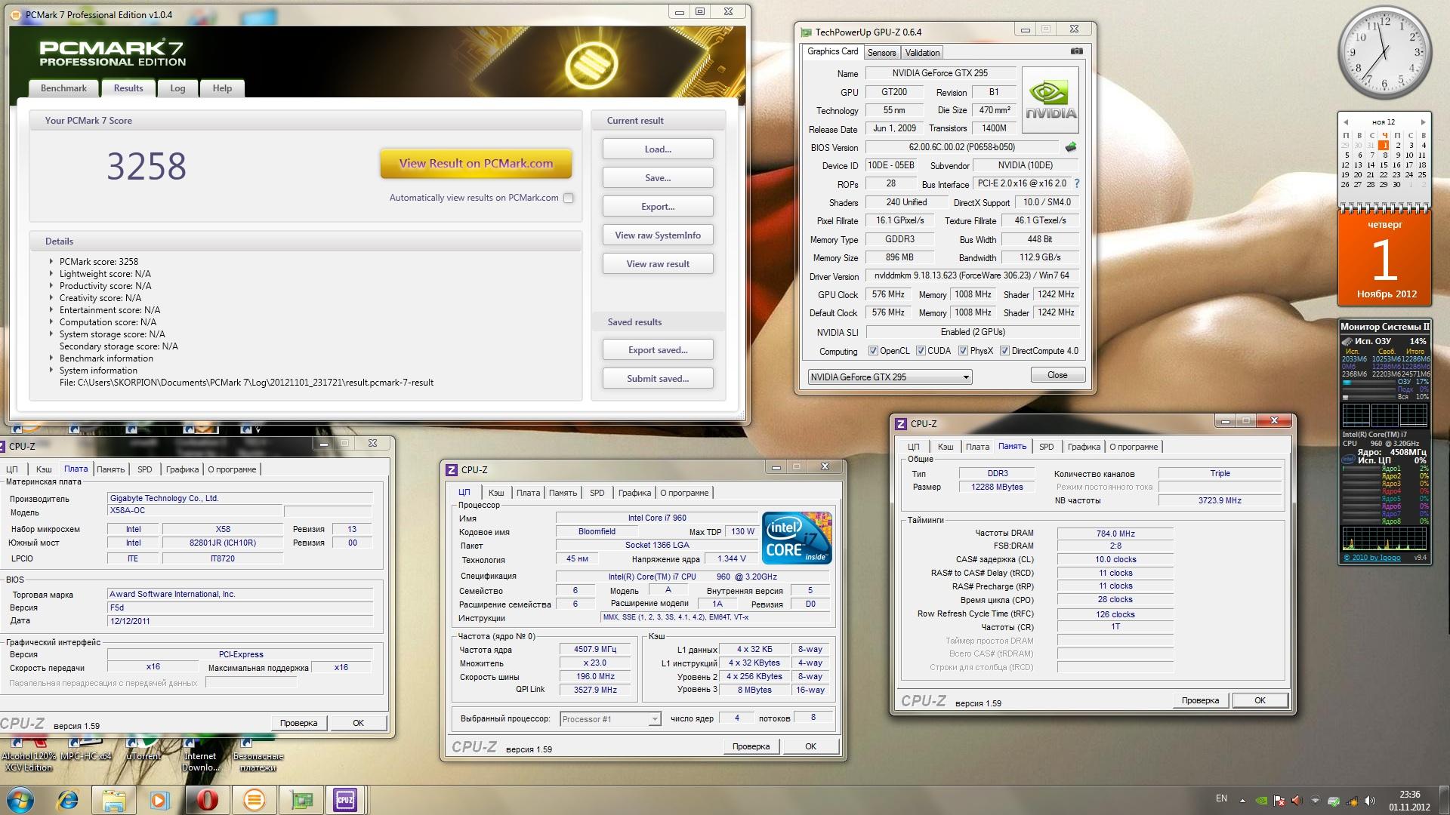
Task: Launch Internet Explorer from the taskbar
Action: (x=68, y=800)
